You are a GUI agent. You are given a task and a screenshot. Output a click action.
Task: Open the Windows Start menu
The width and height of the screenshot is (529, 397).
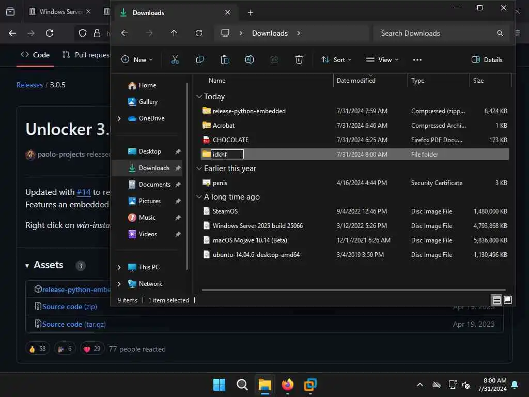(219, 385)
